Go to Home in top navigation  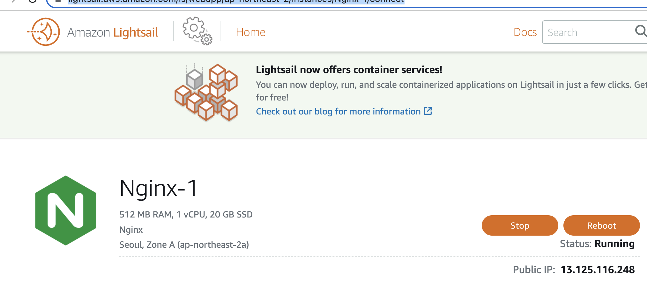[x=250, y=32]
